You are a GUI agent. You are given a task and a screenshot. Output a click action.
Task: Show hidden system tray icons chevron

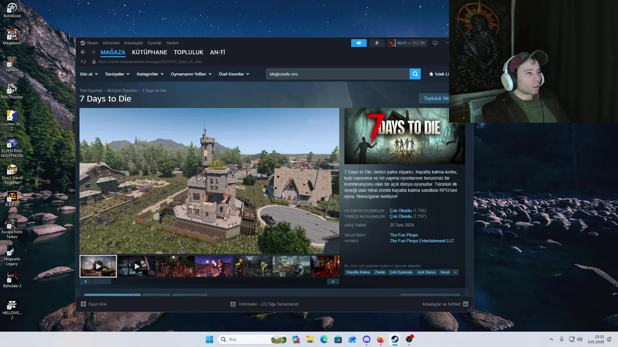click(x=551, y=339)
